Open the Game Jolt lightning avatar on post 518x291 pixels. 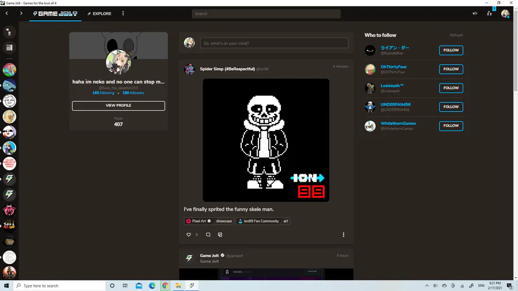tap(189, 258)
